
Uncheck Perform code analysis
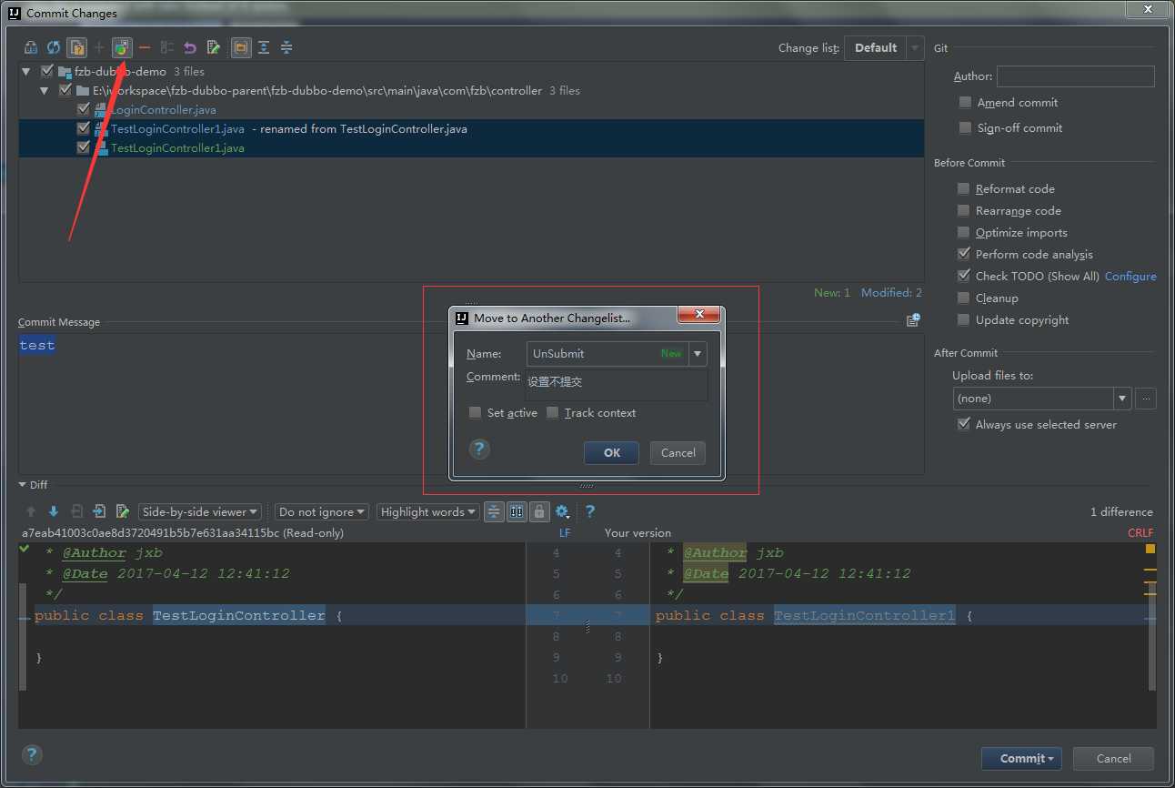[963, 254]
